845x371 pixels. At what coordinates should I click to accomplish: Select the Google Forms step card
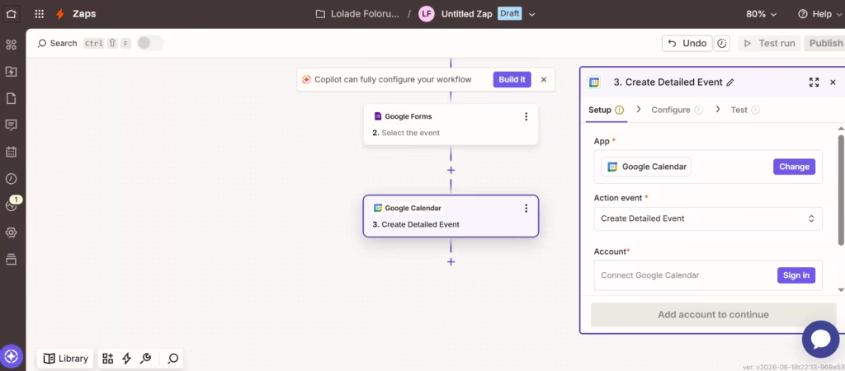[451, 124]
